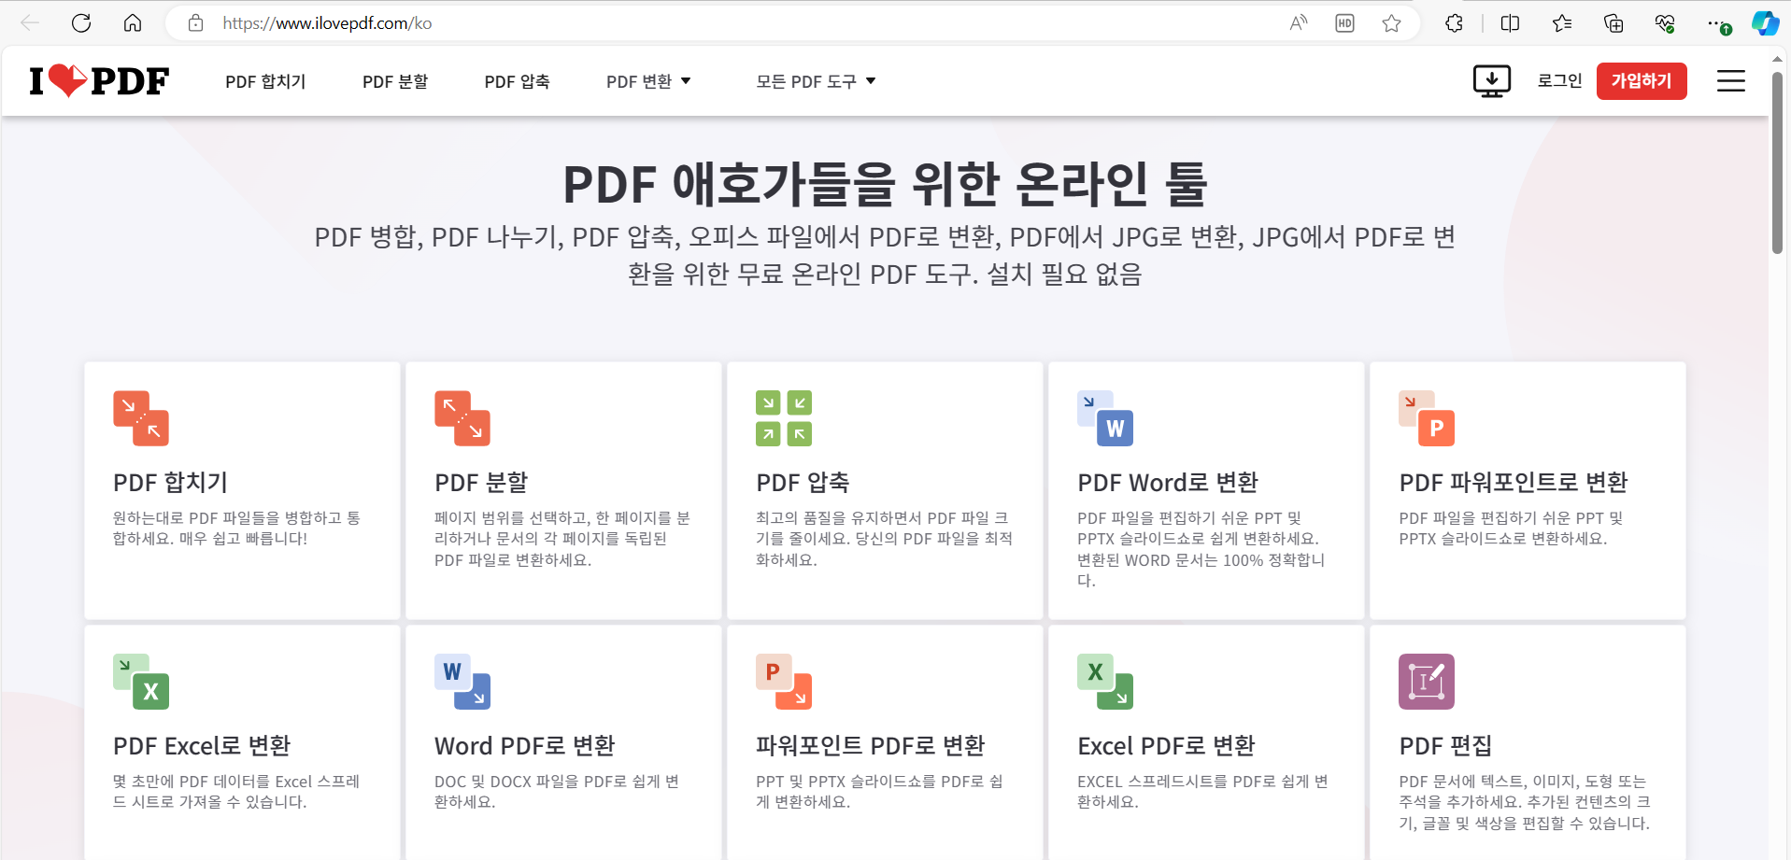Select PDF 분할 in the navigation bar
Image resolution: width=1791 pixels, height=860 pixels.
point(395,81)
